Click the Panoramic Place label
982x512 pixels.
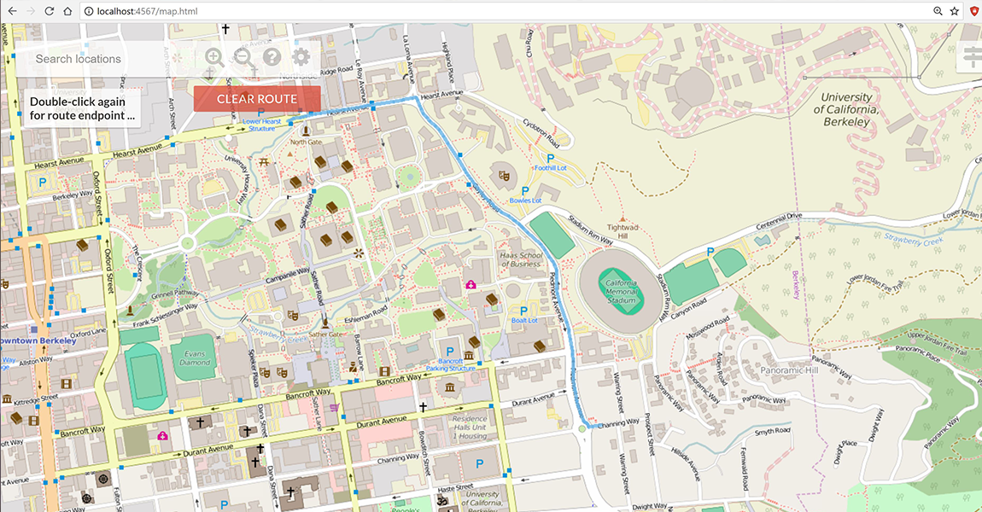coord(917,353)
